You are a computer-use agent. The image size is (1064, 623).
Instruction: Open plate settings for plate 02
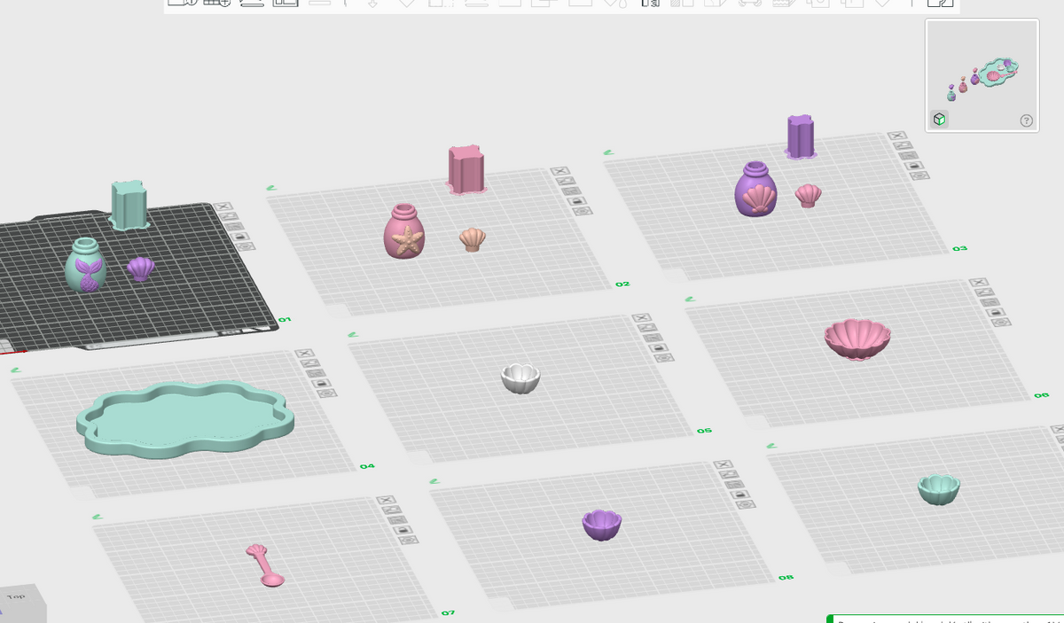(583, 211)
